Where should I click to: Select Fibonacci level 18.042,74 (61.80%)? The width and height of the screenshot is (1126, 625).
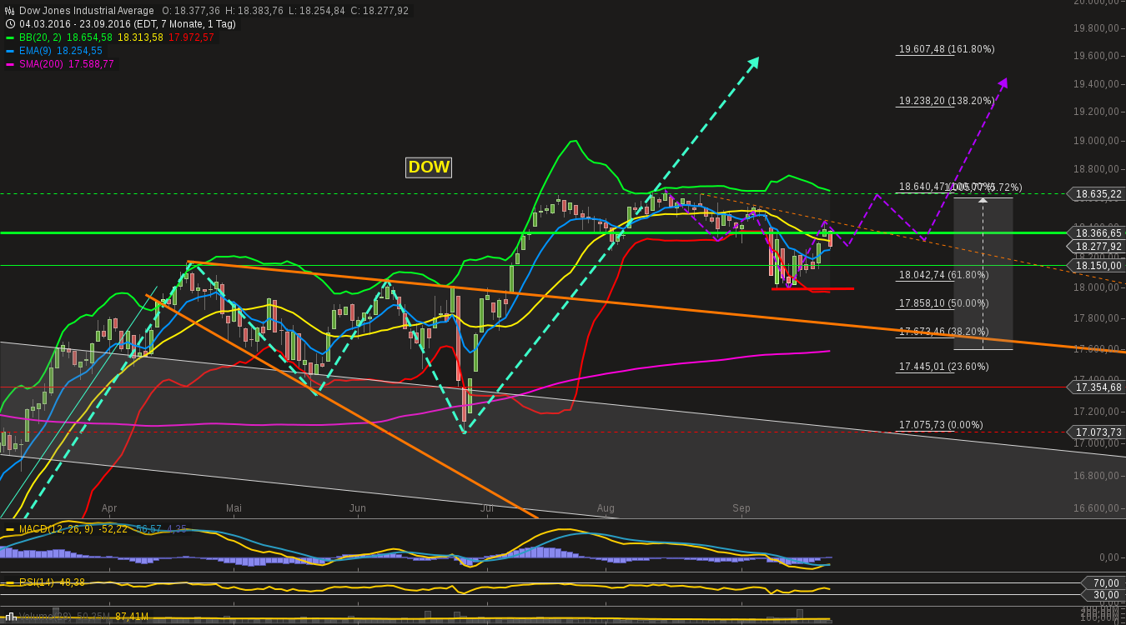point(943,275)
